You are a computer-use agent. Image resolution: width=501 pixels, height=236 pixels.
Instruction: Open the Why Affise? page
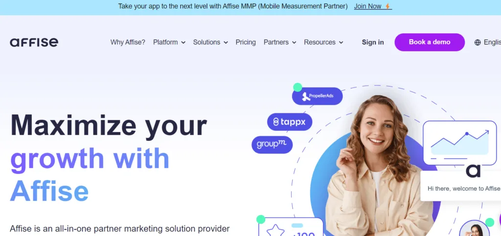pyautogui.click(x=128, y=42)
